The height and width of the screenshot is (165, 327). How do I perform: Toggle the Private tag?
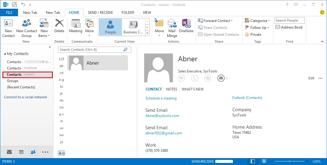click(x=253, y=34)
